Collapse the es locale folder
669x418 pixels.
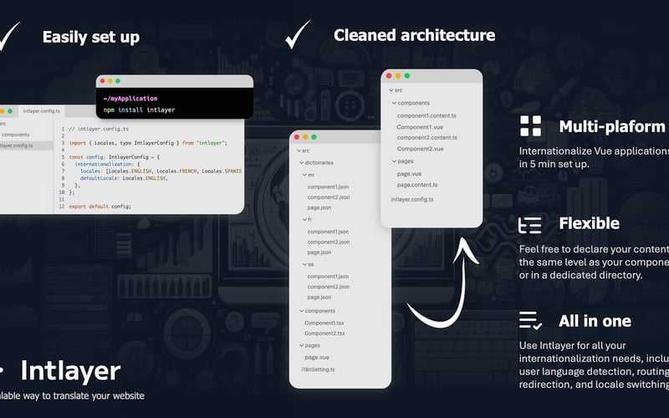pos(304,264)
